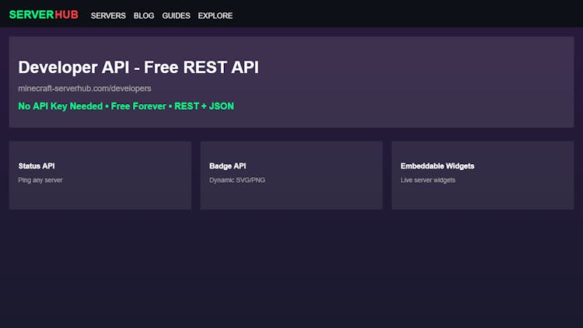Open the Guides navigation link
583x328 pixels.
coord(176,16)
